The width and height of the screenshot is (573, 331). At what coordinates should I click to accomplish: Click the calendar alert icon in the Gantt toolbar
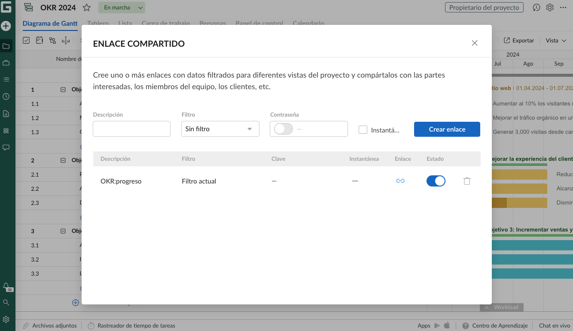[x=40, y=40]
